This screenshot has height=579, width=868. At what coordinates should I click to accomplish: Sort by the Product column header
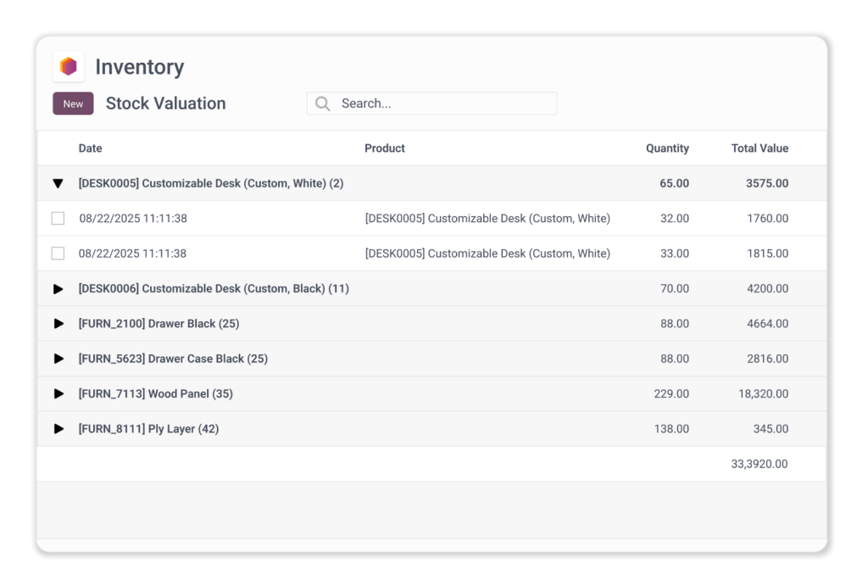385,148
